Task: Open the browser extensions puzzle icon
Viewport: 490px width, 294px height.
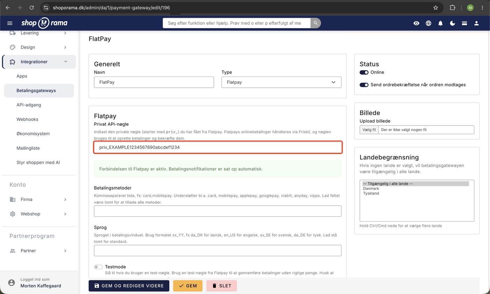Action: pyautogui.click(x=452, y=7)
